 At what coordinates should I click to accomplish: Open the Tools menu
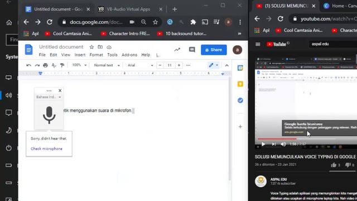(112, 55)
